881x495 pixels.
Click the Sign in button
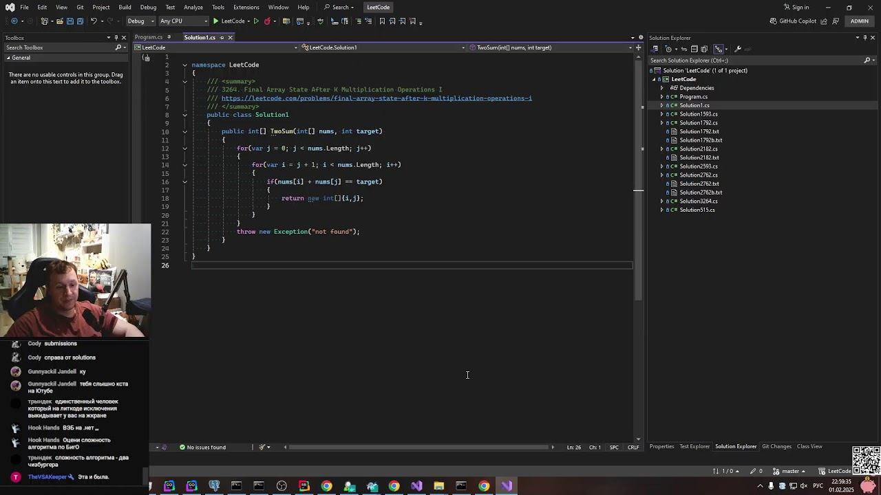[x=796, y=7]
